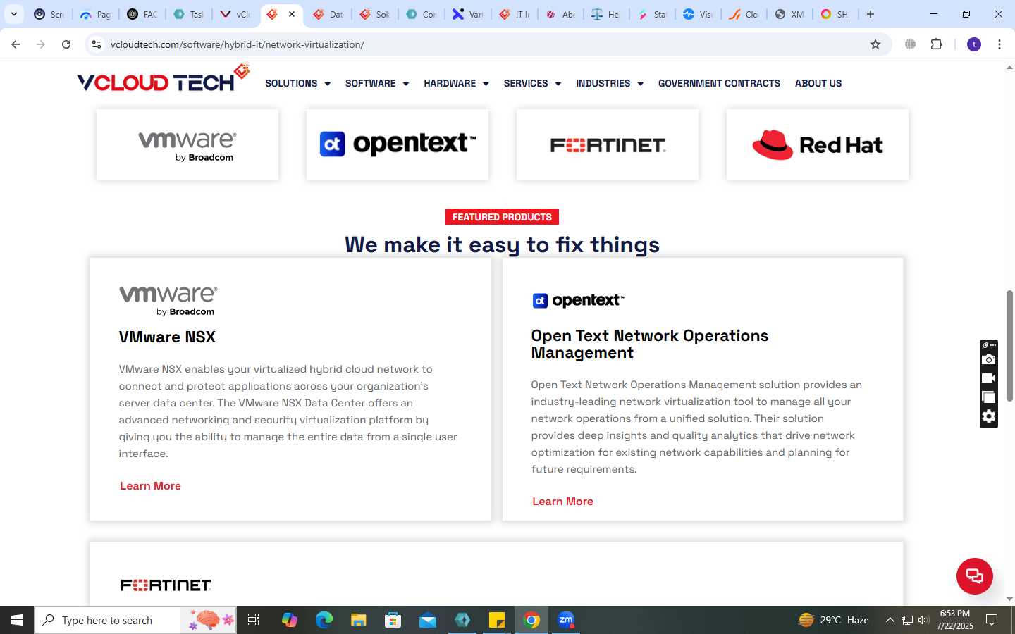
Task: Click the taskbar search box
Action: [135, 620]
